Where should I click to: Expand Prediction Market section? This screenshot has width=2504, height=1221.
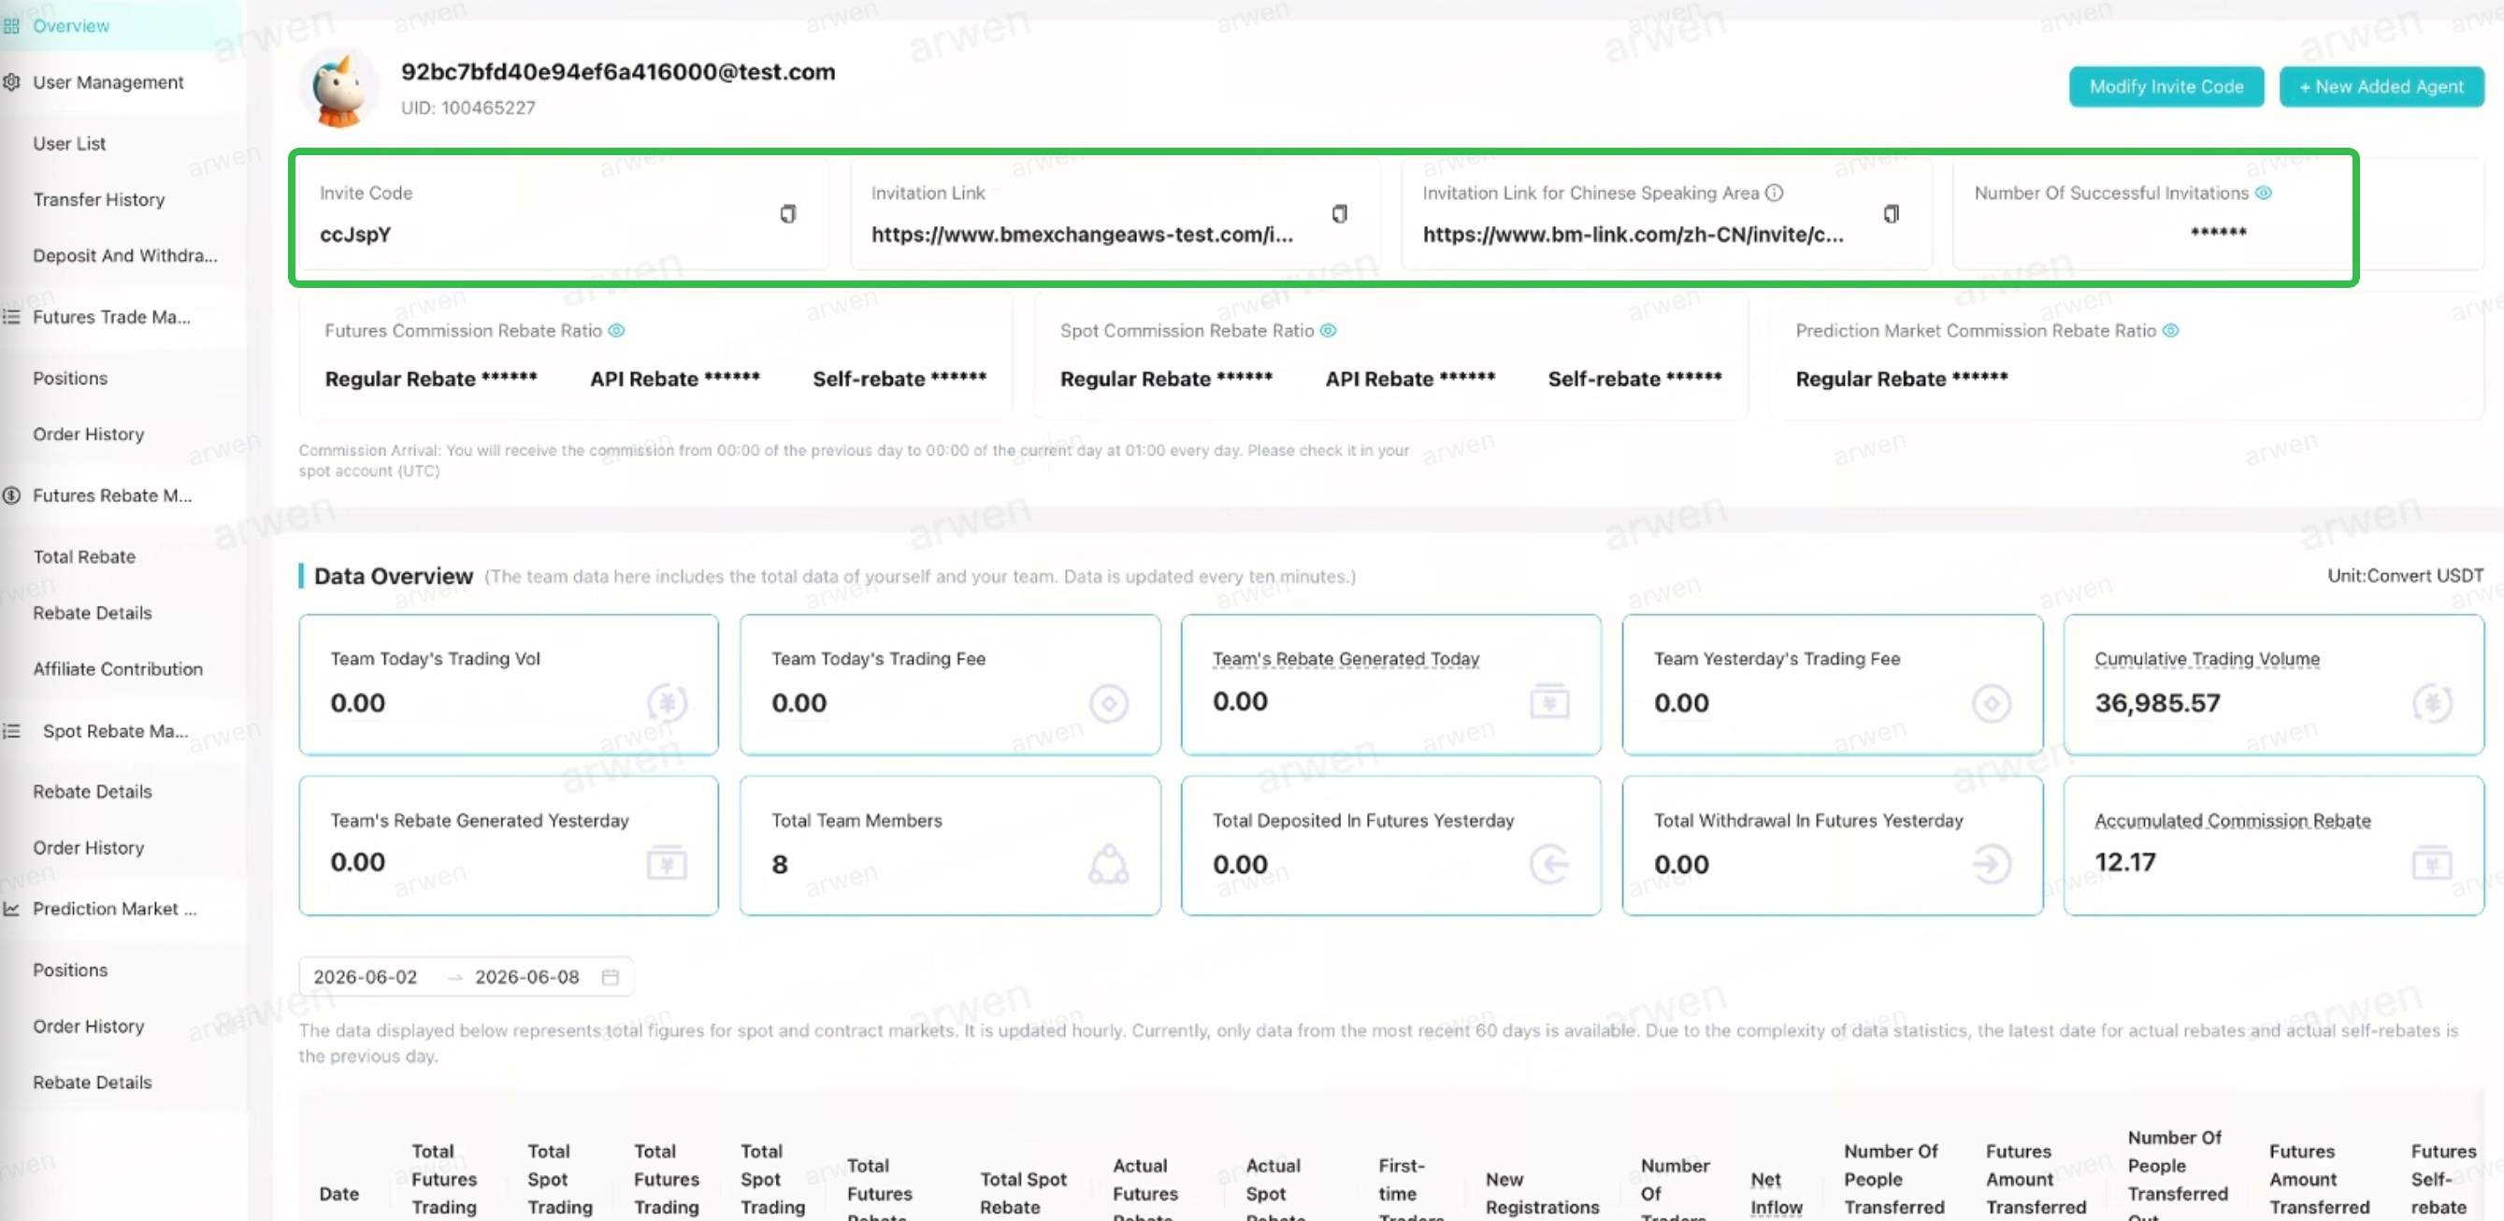point(115,909)
